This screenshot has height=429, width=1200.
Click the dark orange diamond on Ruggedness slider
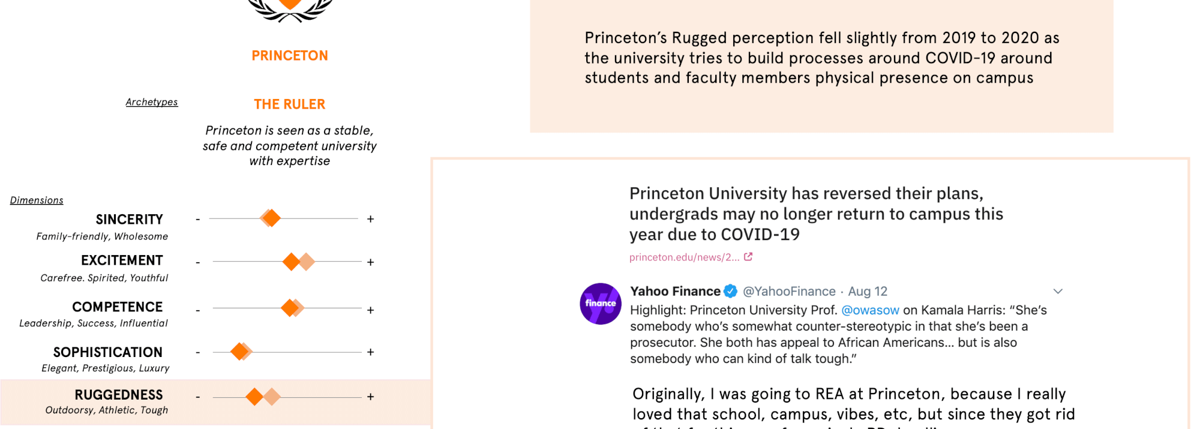click(x=254, y=397)
